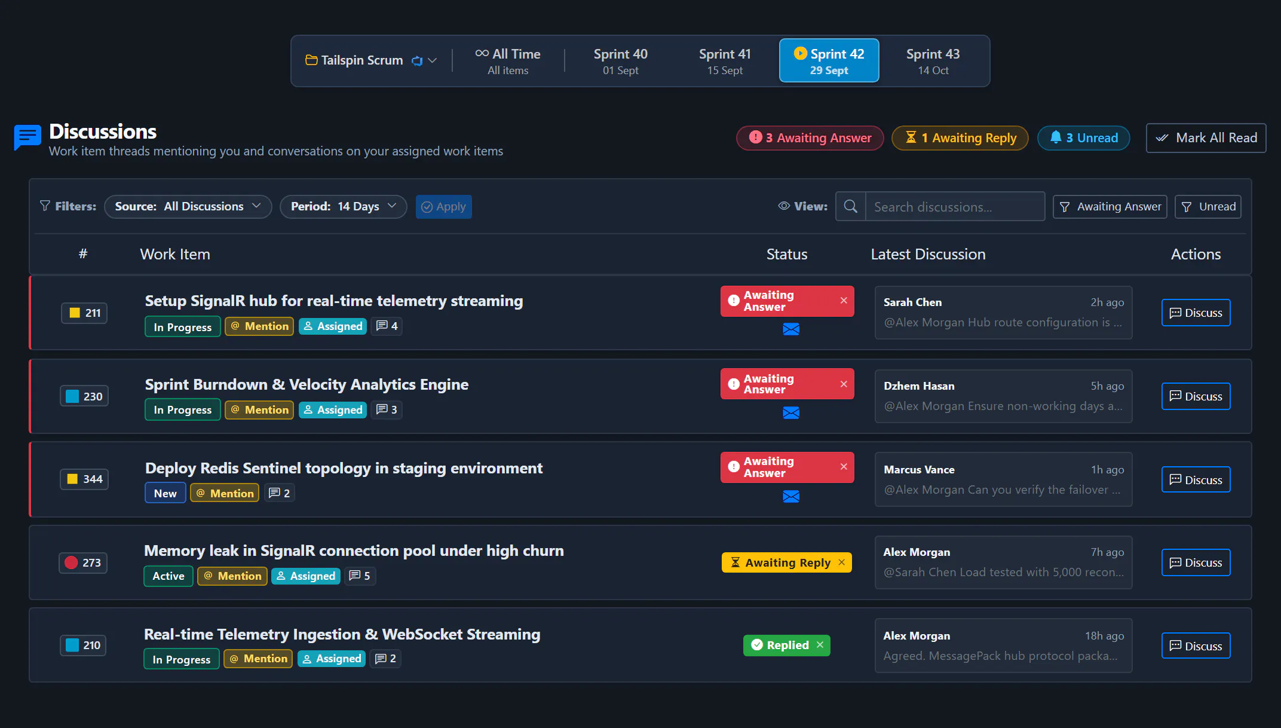Open Marcus Vance's latest discussion preview
The image size is (1281, 728).
(x=1003, y=479)
